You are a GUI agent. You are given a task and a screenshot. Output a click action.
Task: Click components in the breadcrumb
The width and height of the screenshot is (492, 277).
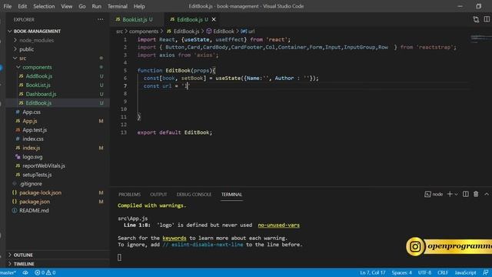(x=144, y=31)
